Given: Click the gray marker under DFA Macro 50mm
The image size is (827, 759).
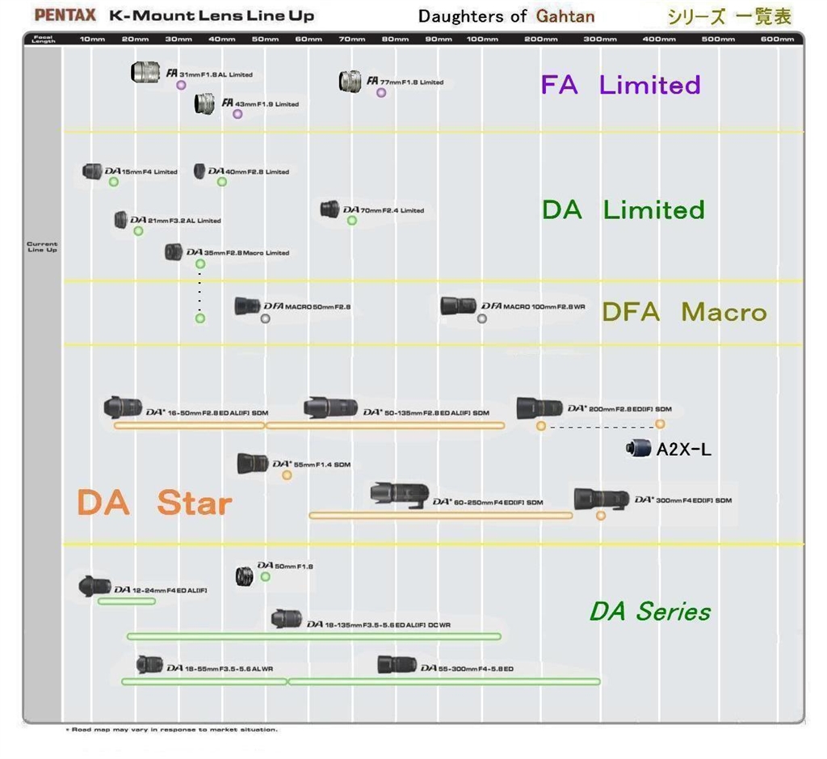Looking at the screenshot, I should (265, 318).
